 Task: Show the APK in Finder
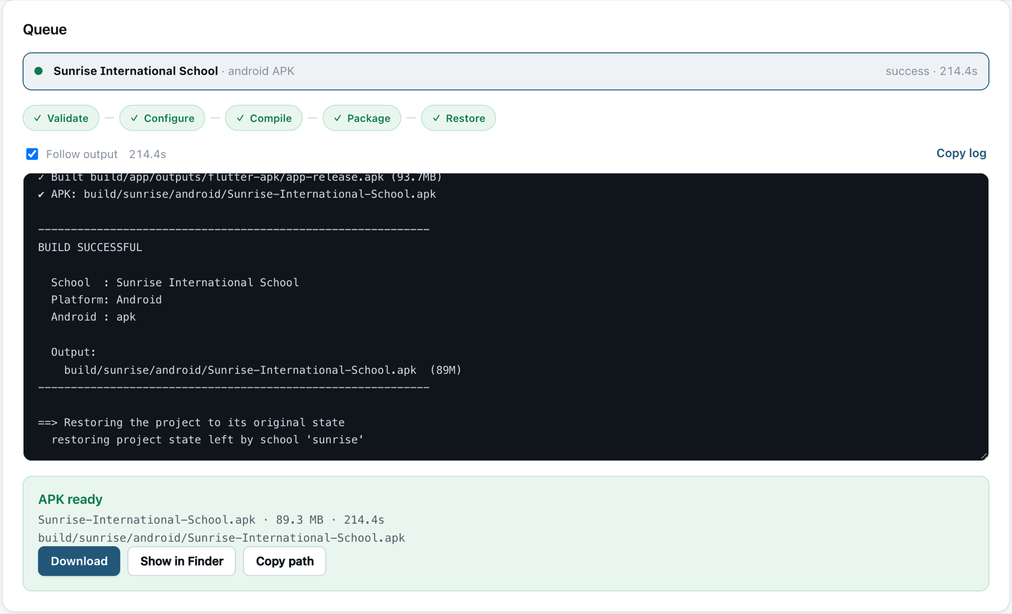[x=182, y=561]
